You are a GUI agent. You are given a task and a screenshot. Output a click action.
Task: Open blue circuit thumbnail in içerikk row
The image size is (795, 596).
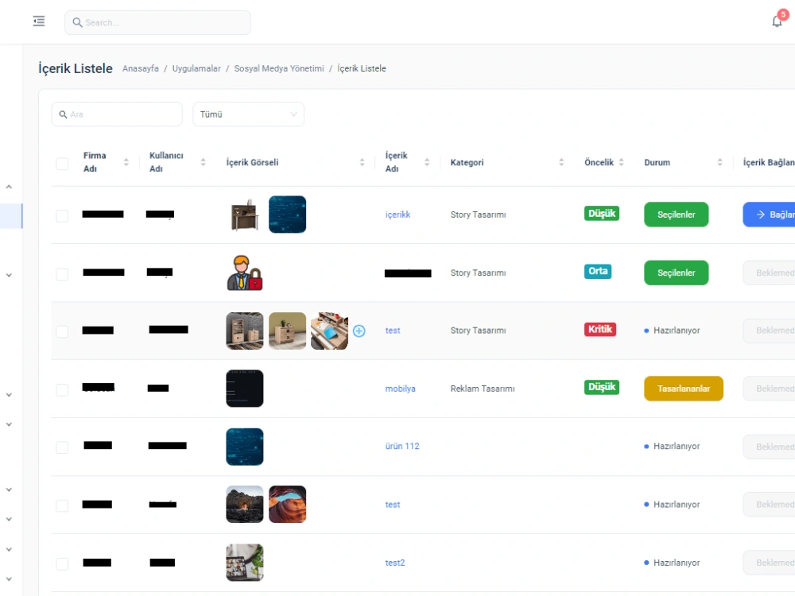click(x=288, y=215)
